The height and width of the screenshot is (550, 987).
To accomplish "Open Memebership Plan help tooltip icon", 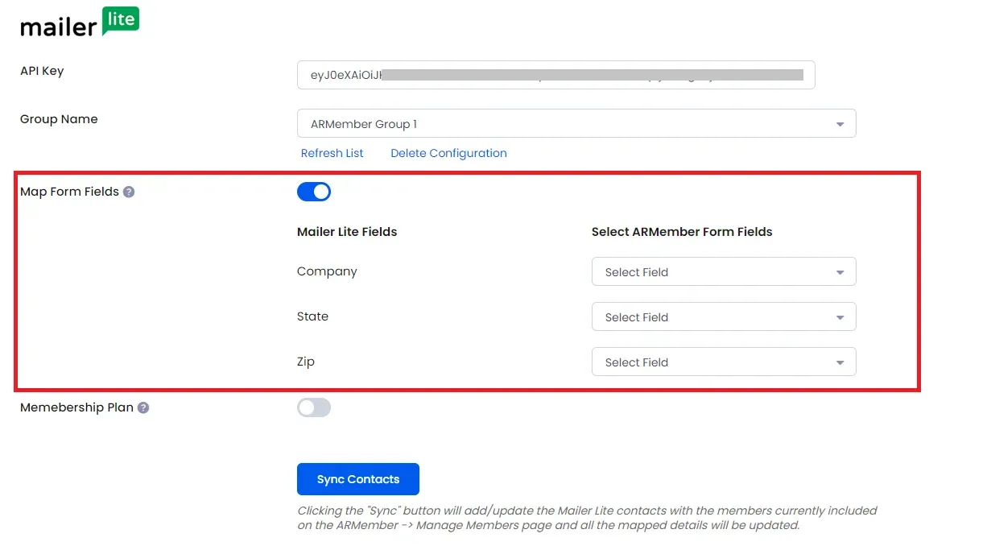I will tap(143, 408).
